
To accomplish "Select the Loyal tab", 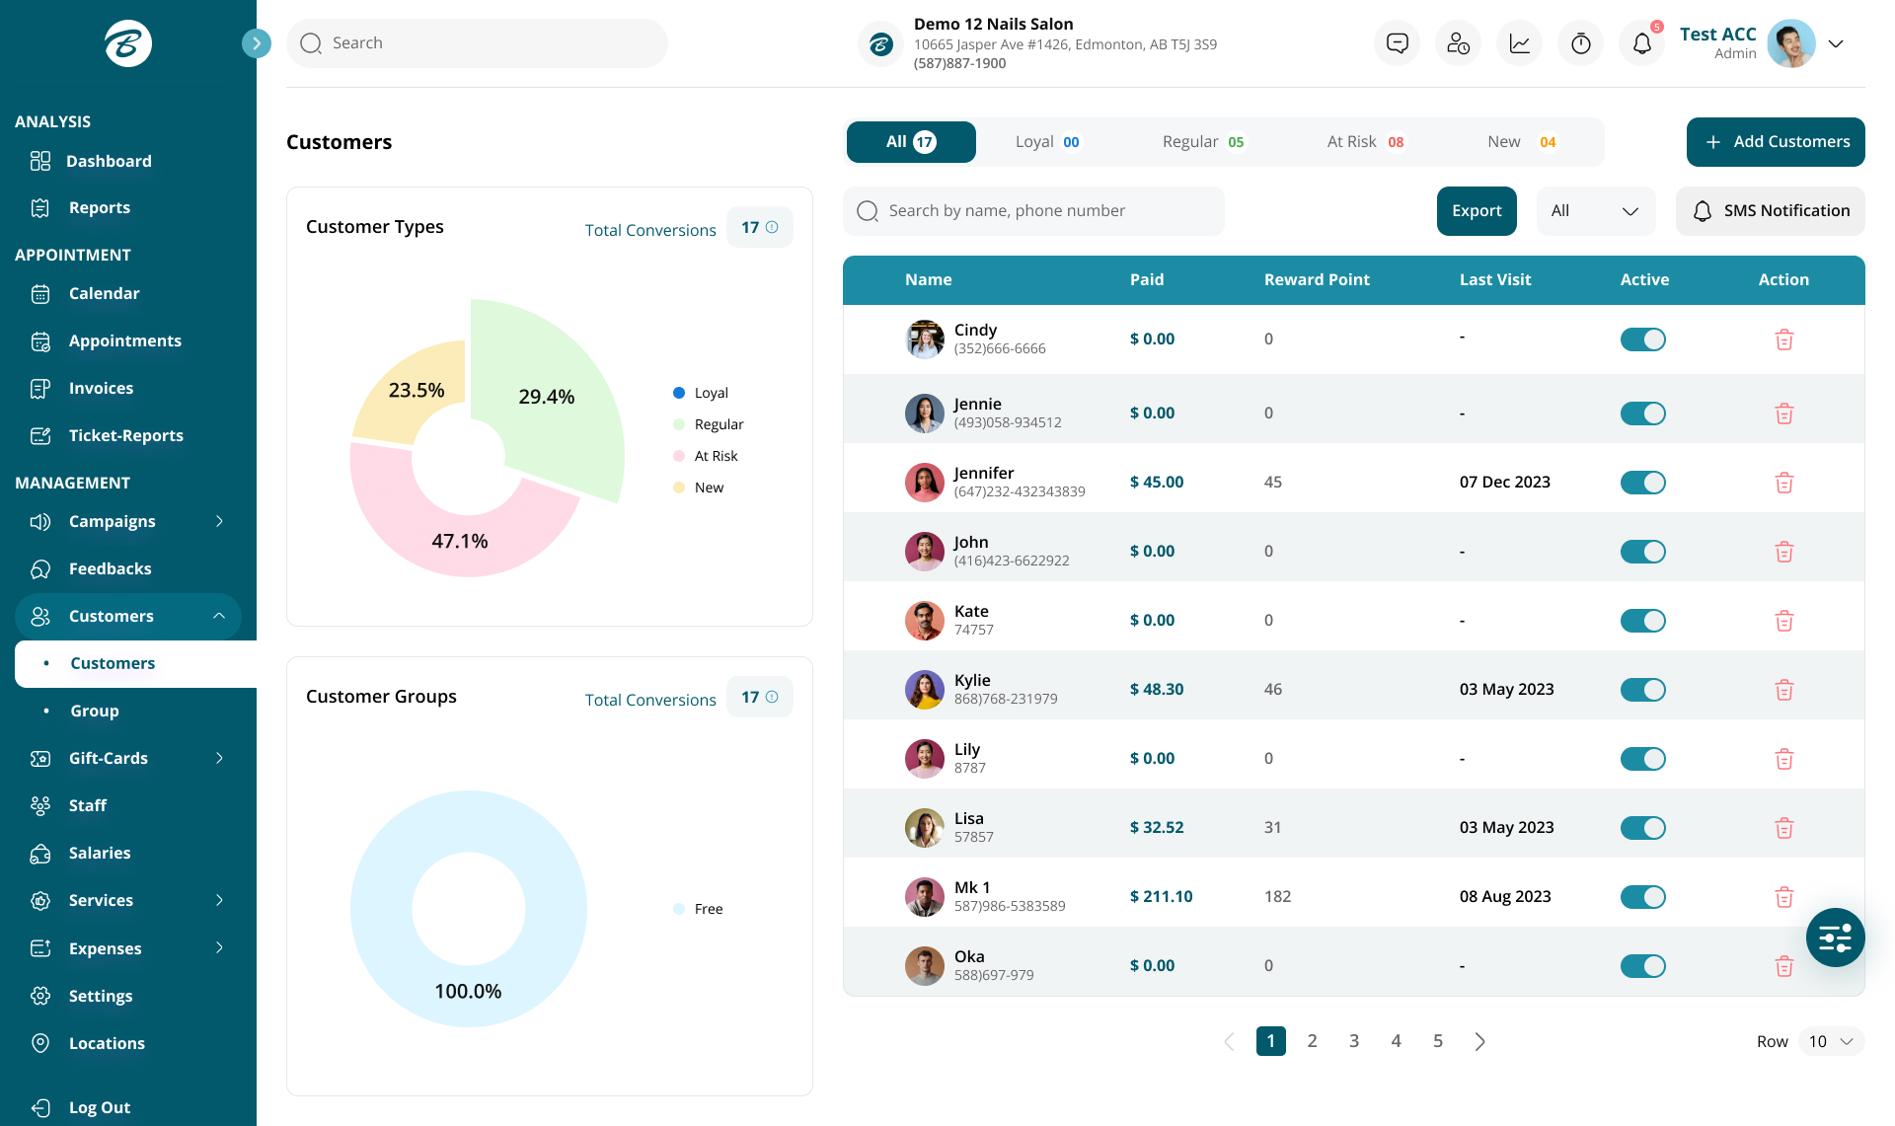I will (1045, 141).
